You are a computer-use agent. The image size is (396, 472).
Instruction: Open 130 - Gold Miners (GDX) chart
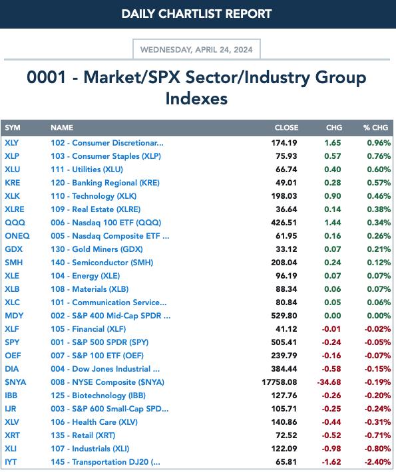(97, 249)
